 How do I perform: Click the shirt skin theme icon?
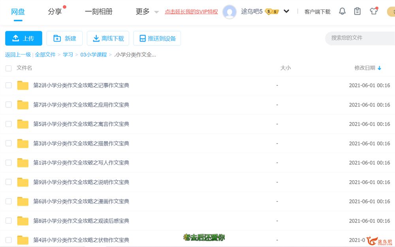pos(374,11)
